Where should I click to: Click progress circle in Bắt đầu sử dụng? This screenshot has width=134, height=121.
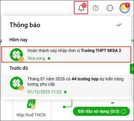(123, 111)
